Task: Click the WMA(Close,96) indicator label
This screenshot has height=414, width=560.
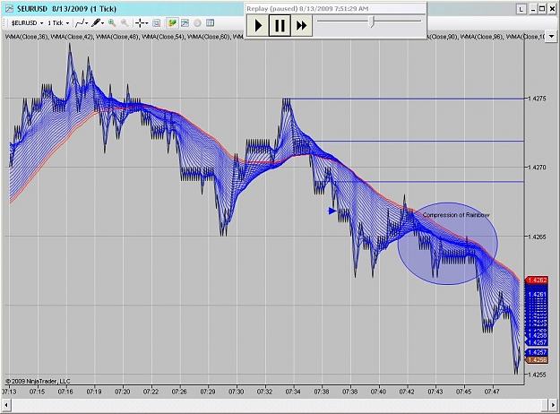Action: 483,37
